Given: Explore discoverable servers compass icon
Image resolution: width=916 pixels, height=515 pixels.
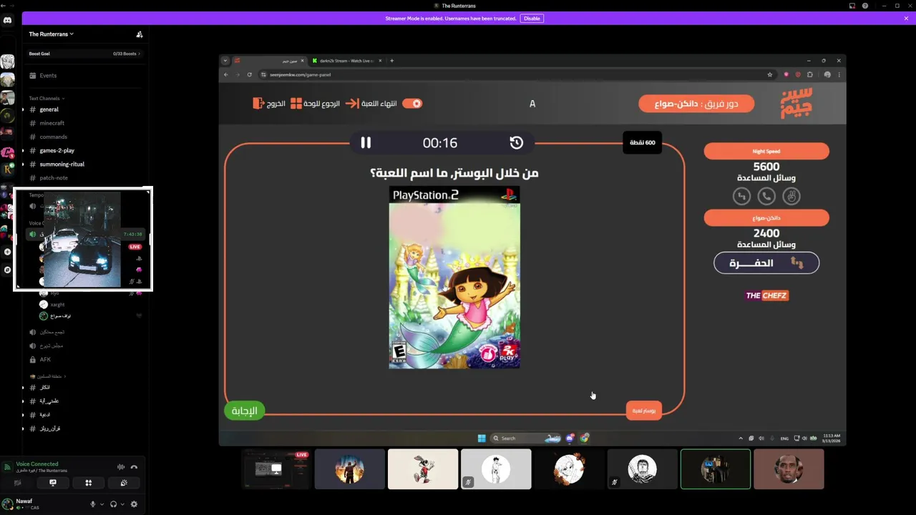Looking at the screenshot, I should point(7,270).
